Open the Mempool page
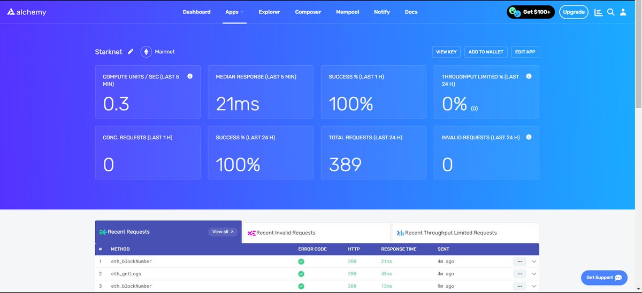This screenshot has height=293, width=642. (x=347, y=12)
